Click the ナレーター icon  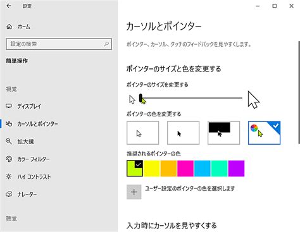[x=9, y=194]
